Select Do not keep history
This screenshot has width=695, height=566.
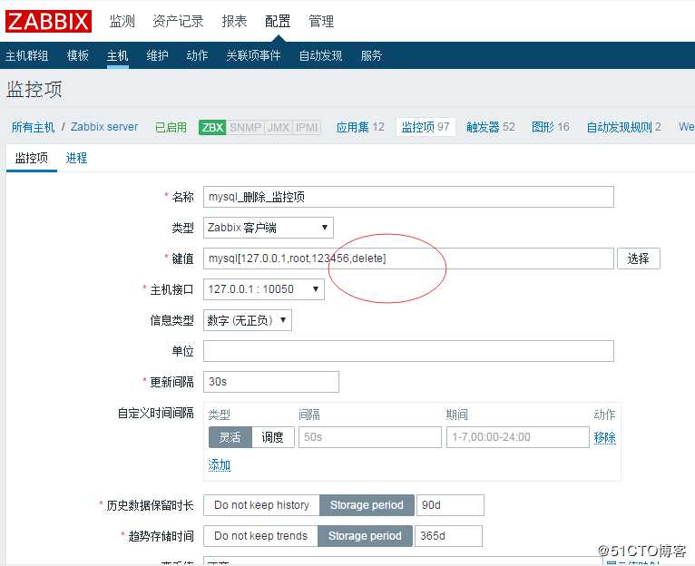pyautogui.click(x=261, y=505)
